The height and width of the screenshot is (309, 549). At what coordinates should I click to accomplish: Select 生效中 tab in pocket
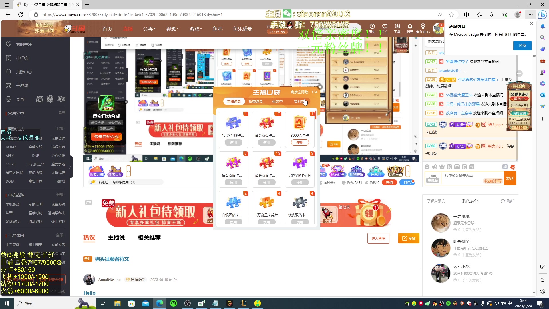[x=277, y=101]
